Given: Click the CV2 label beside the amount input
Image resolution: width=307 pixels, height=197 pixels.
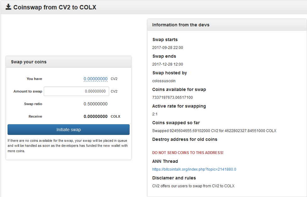Looking at the screenshot, I should coord(114,91).
